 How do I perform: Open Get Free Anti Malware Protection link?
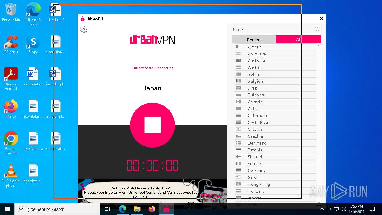[140, 188]
